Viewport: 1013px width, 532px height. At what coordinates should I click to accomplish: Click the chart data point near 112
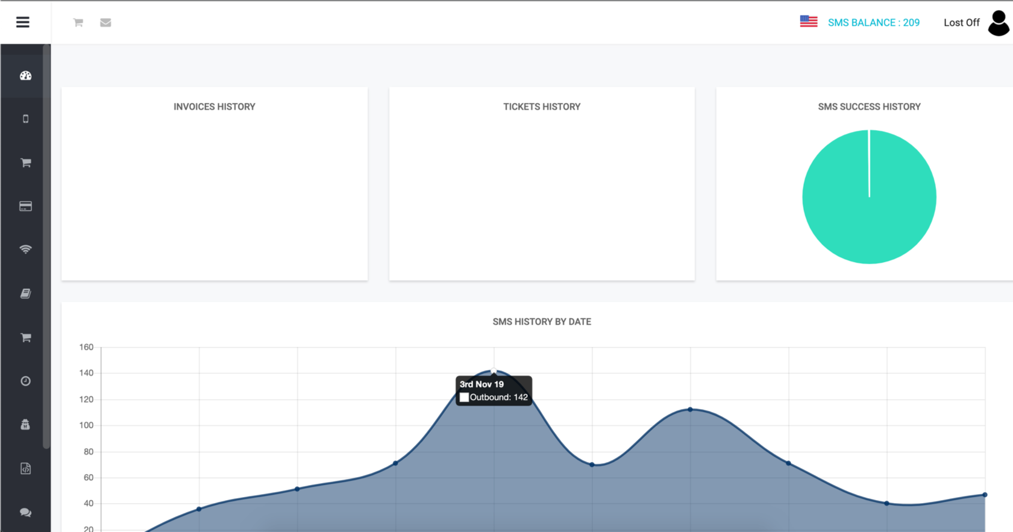coord(690,410)
